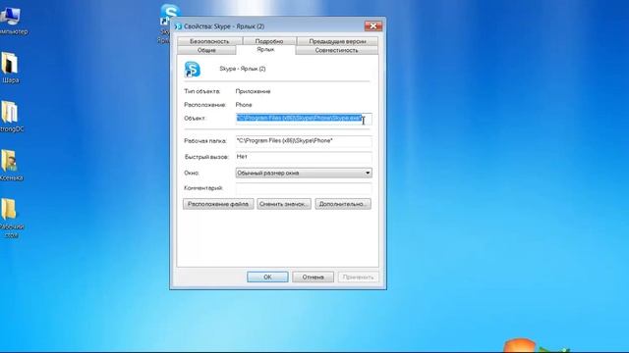
Task: Click the 'Phone' location value
Action: [244, 105]
